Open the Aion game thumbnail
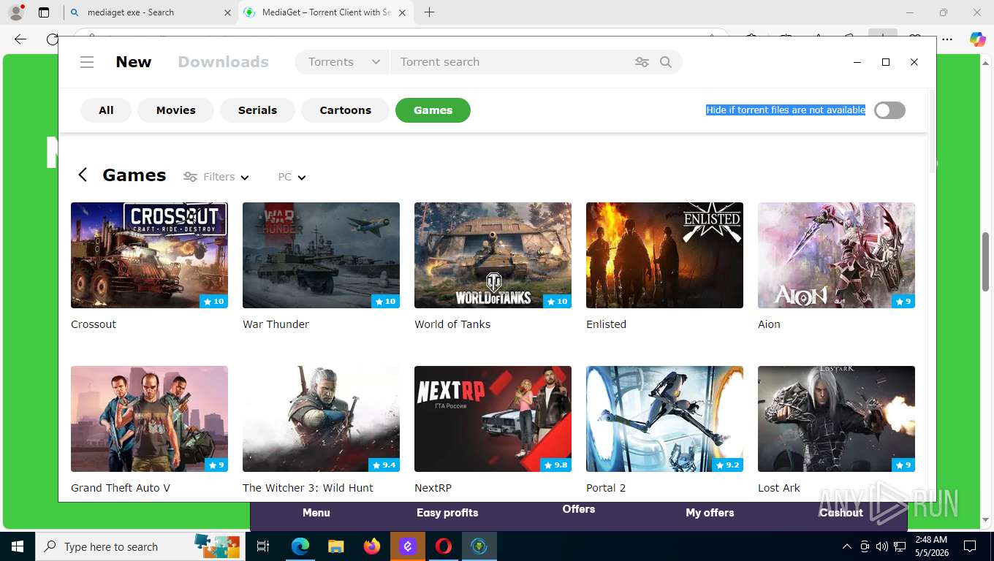The width and height of the screenshot is (994, 561). click(836, 255)
